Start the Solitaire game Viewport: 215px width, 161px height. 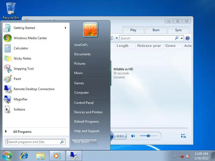[x=36, y=109]
